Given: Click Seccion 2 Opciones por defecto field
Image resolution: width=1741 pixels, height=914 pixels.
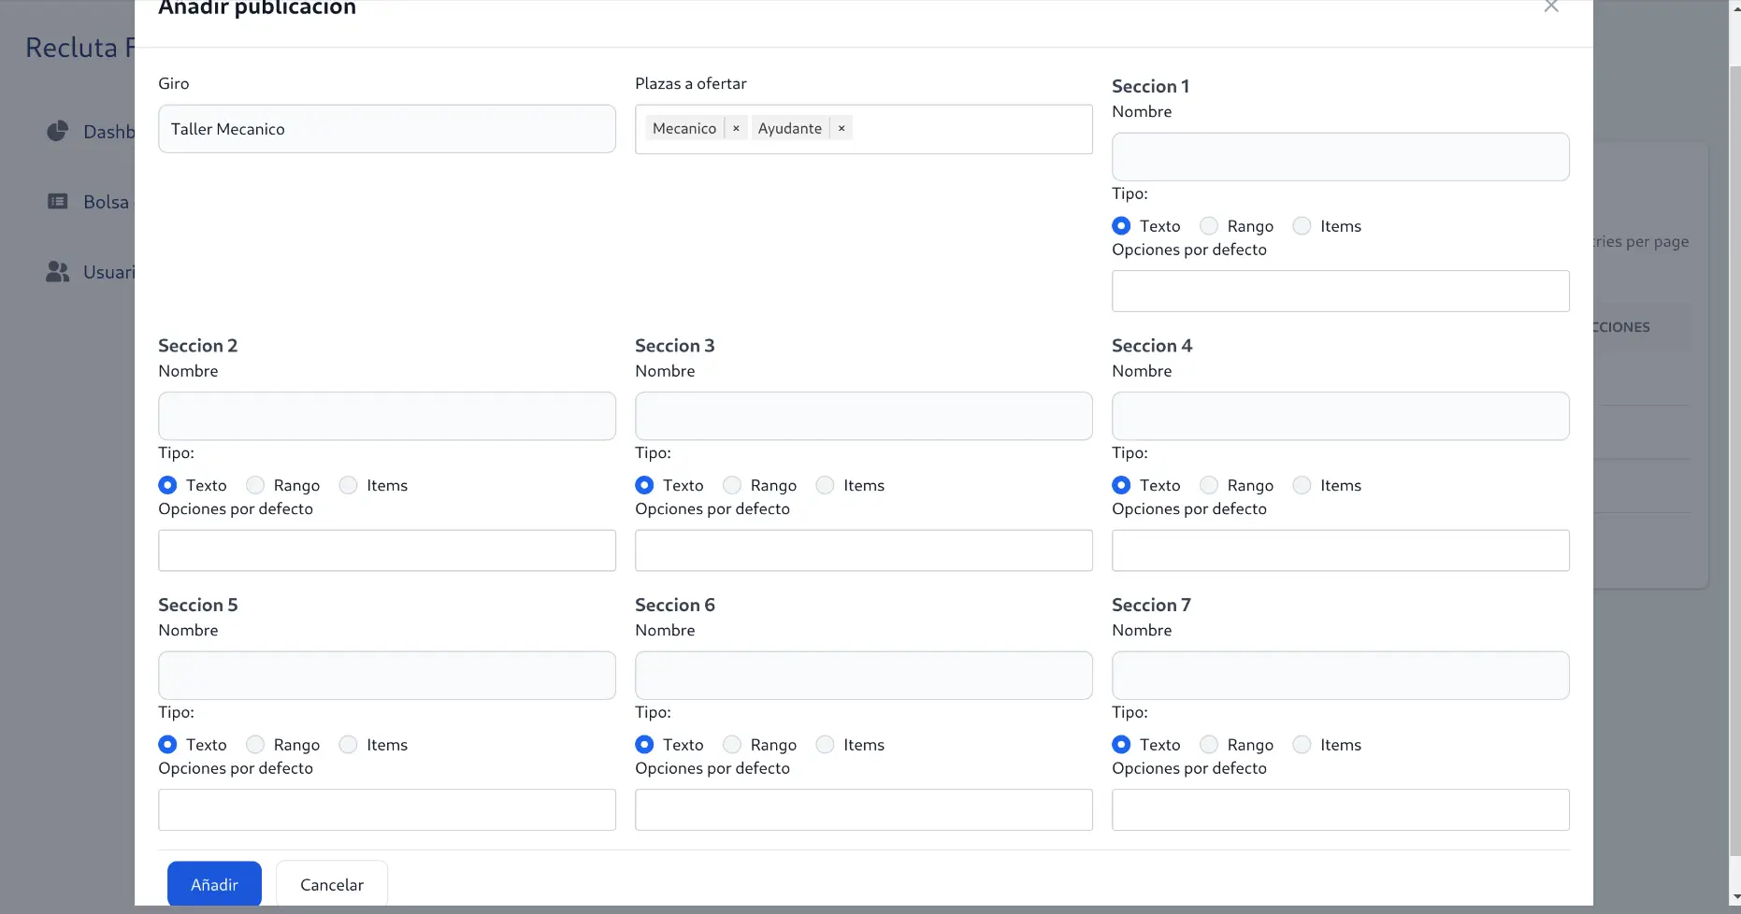Looking at the screenshot, I should click(387, 550).
